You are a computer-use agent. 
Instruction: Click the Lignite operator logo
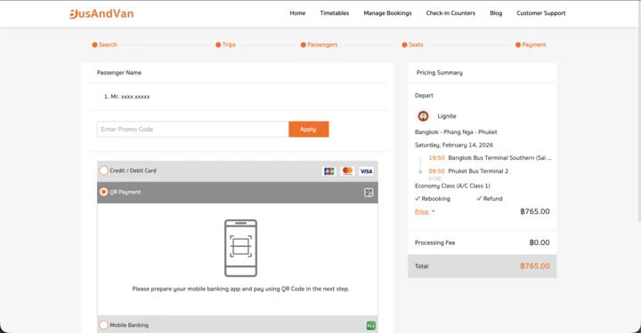coord(423,116)
